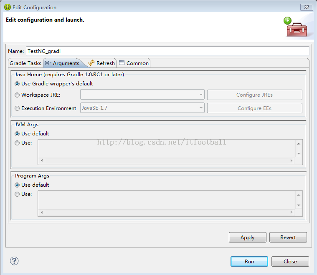Select JVM Args Use default radio
The height and width of the screenshot is (275, 317).
pyautogui.click(x=17, y=134)
